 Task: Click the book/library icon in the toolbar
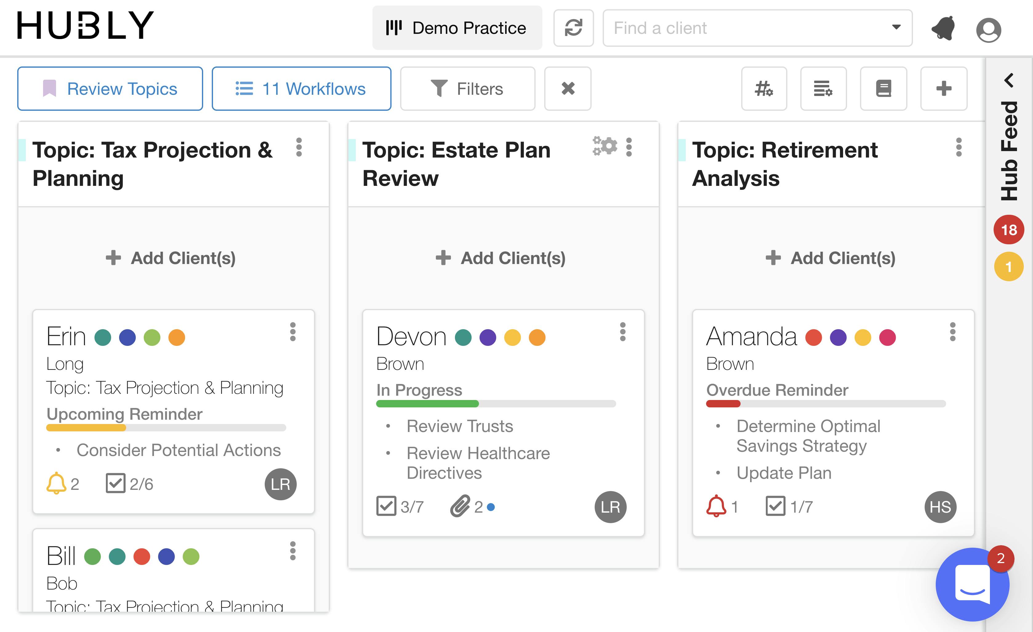point(883,88)
